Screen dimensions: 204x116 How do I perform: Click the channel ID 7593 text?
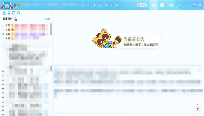[86, 5]
